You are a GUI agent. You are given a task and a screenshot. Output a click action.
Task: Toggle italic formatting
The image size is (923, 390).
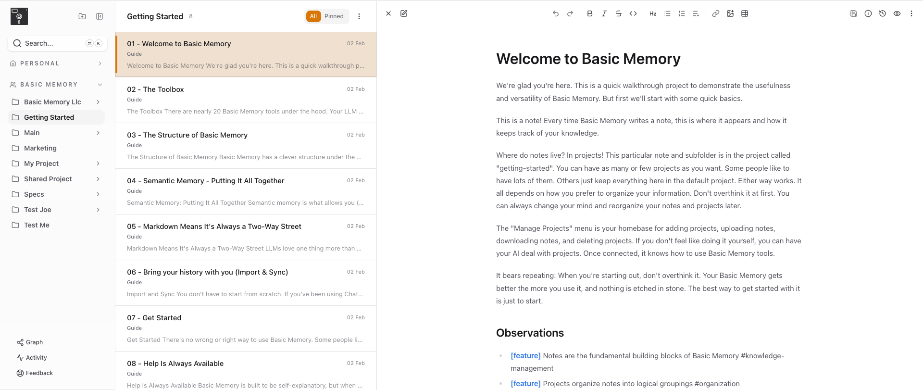(x=604, y=13)
